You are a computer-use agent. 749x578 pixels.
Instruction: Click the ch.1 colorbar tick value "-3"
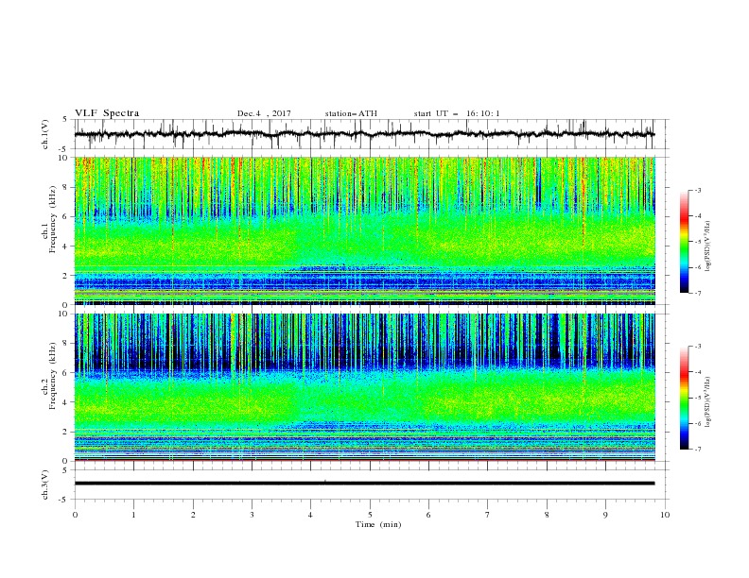tap(698, 190)
